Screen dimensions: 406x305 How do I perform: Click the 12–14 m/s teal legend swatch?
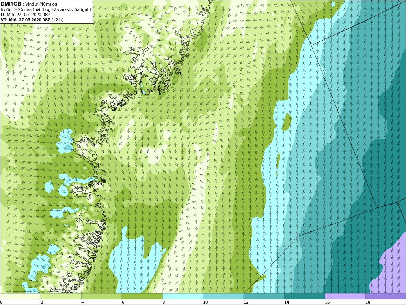point(264,296)
